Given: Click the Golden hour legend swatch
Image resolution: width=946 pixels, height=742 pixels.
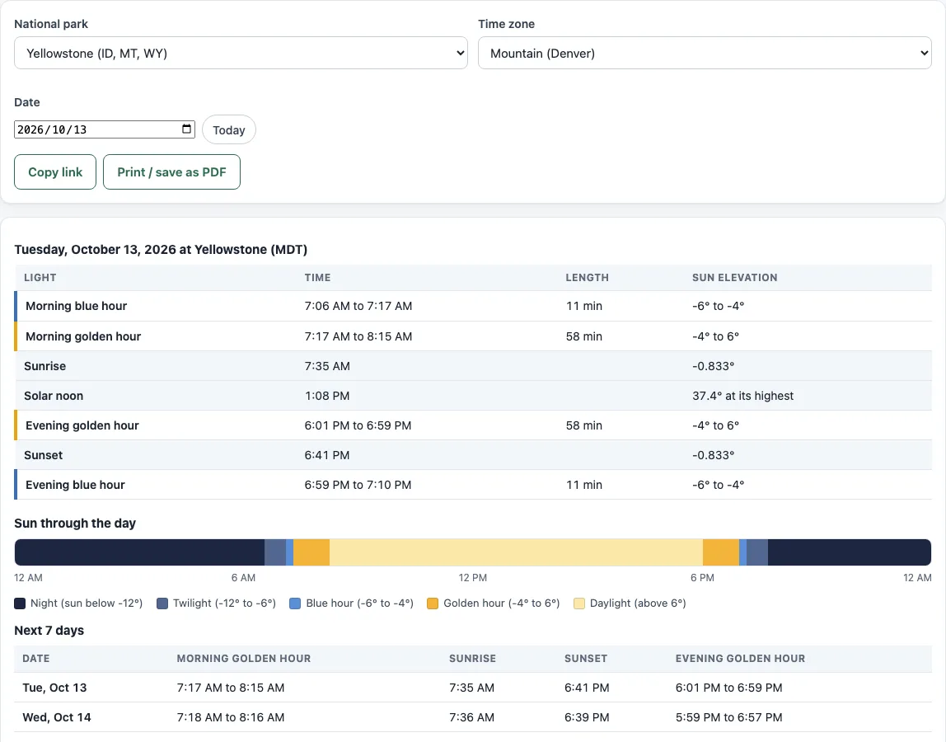Looking at the screenshot, I should [433, 603].
